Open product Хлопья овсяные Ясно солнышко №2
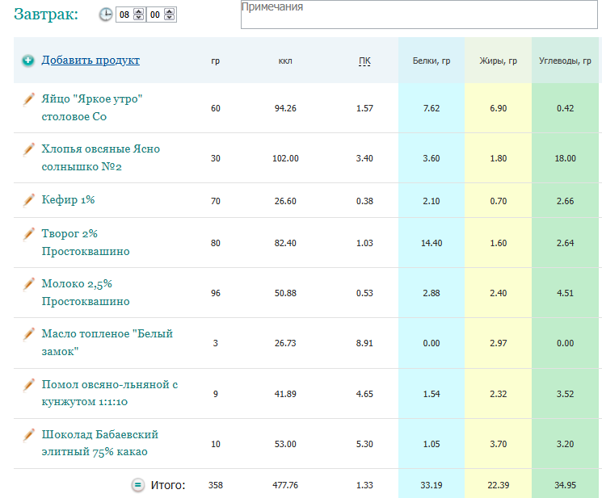Viewport: 602px width, 498px height. pos(100,158)
